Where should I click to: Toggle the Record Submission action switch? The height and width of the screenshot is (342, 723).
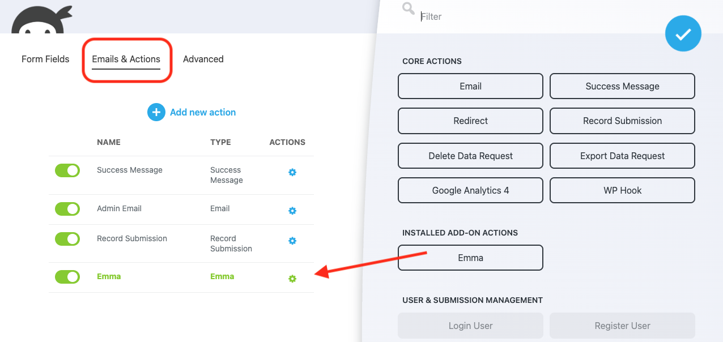pos(67,239)
